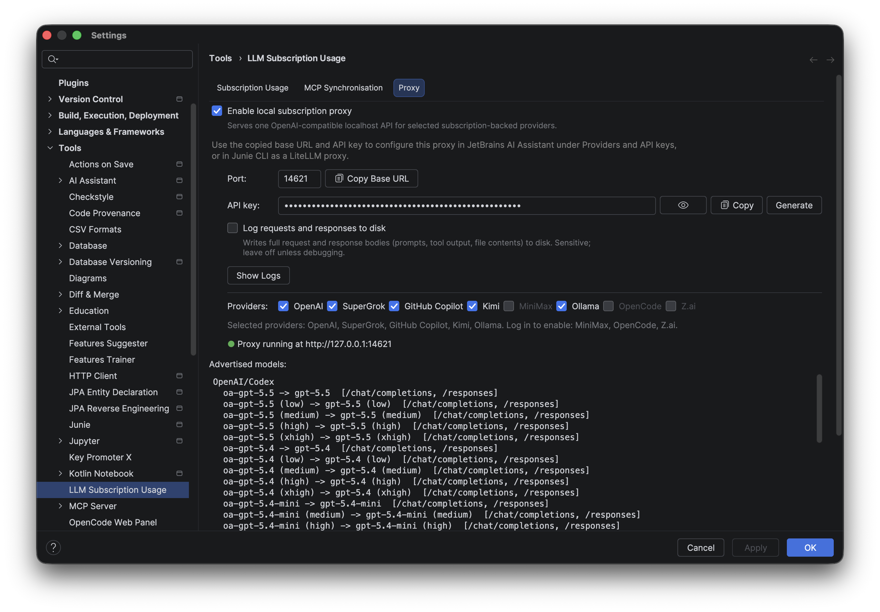This screenshot has height=612, width=880.
Task: Cancel the settings dialog
Action: 700,547
